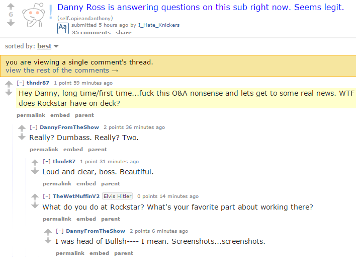
Task: Click the Elvis Hitler flair tag
Action: 117,196
